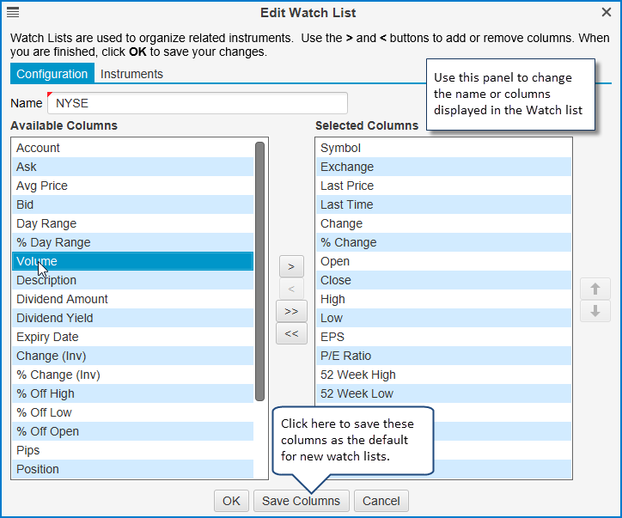Viewport: 622px width, 518px height.
Task: Switch to the Instruments tab
Action: click(131, 74)
